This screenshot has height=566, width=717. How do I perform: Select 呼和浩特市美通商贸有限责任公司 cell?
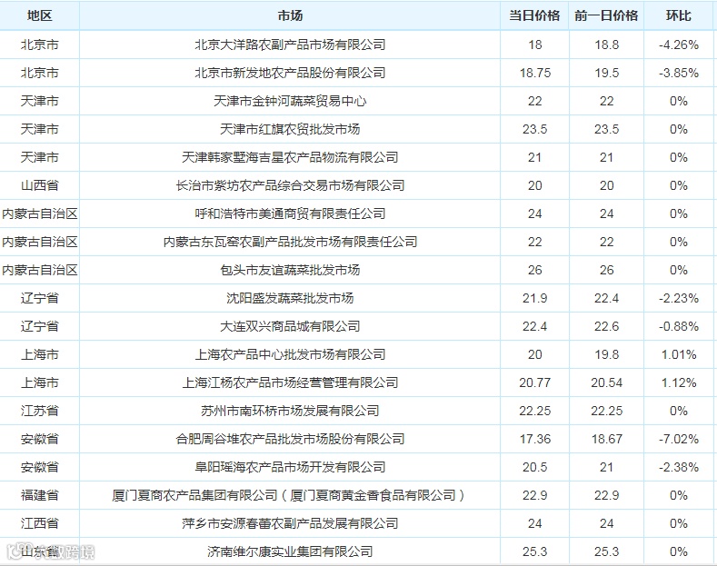click(290, 213)
